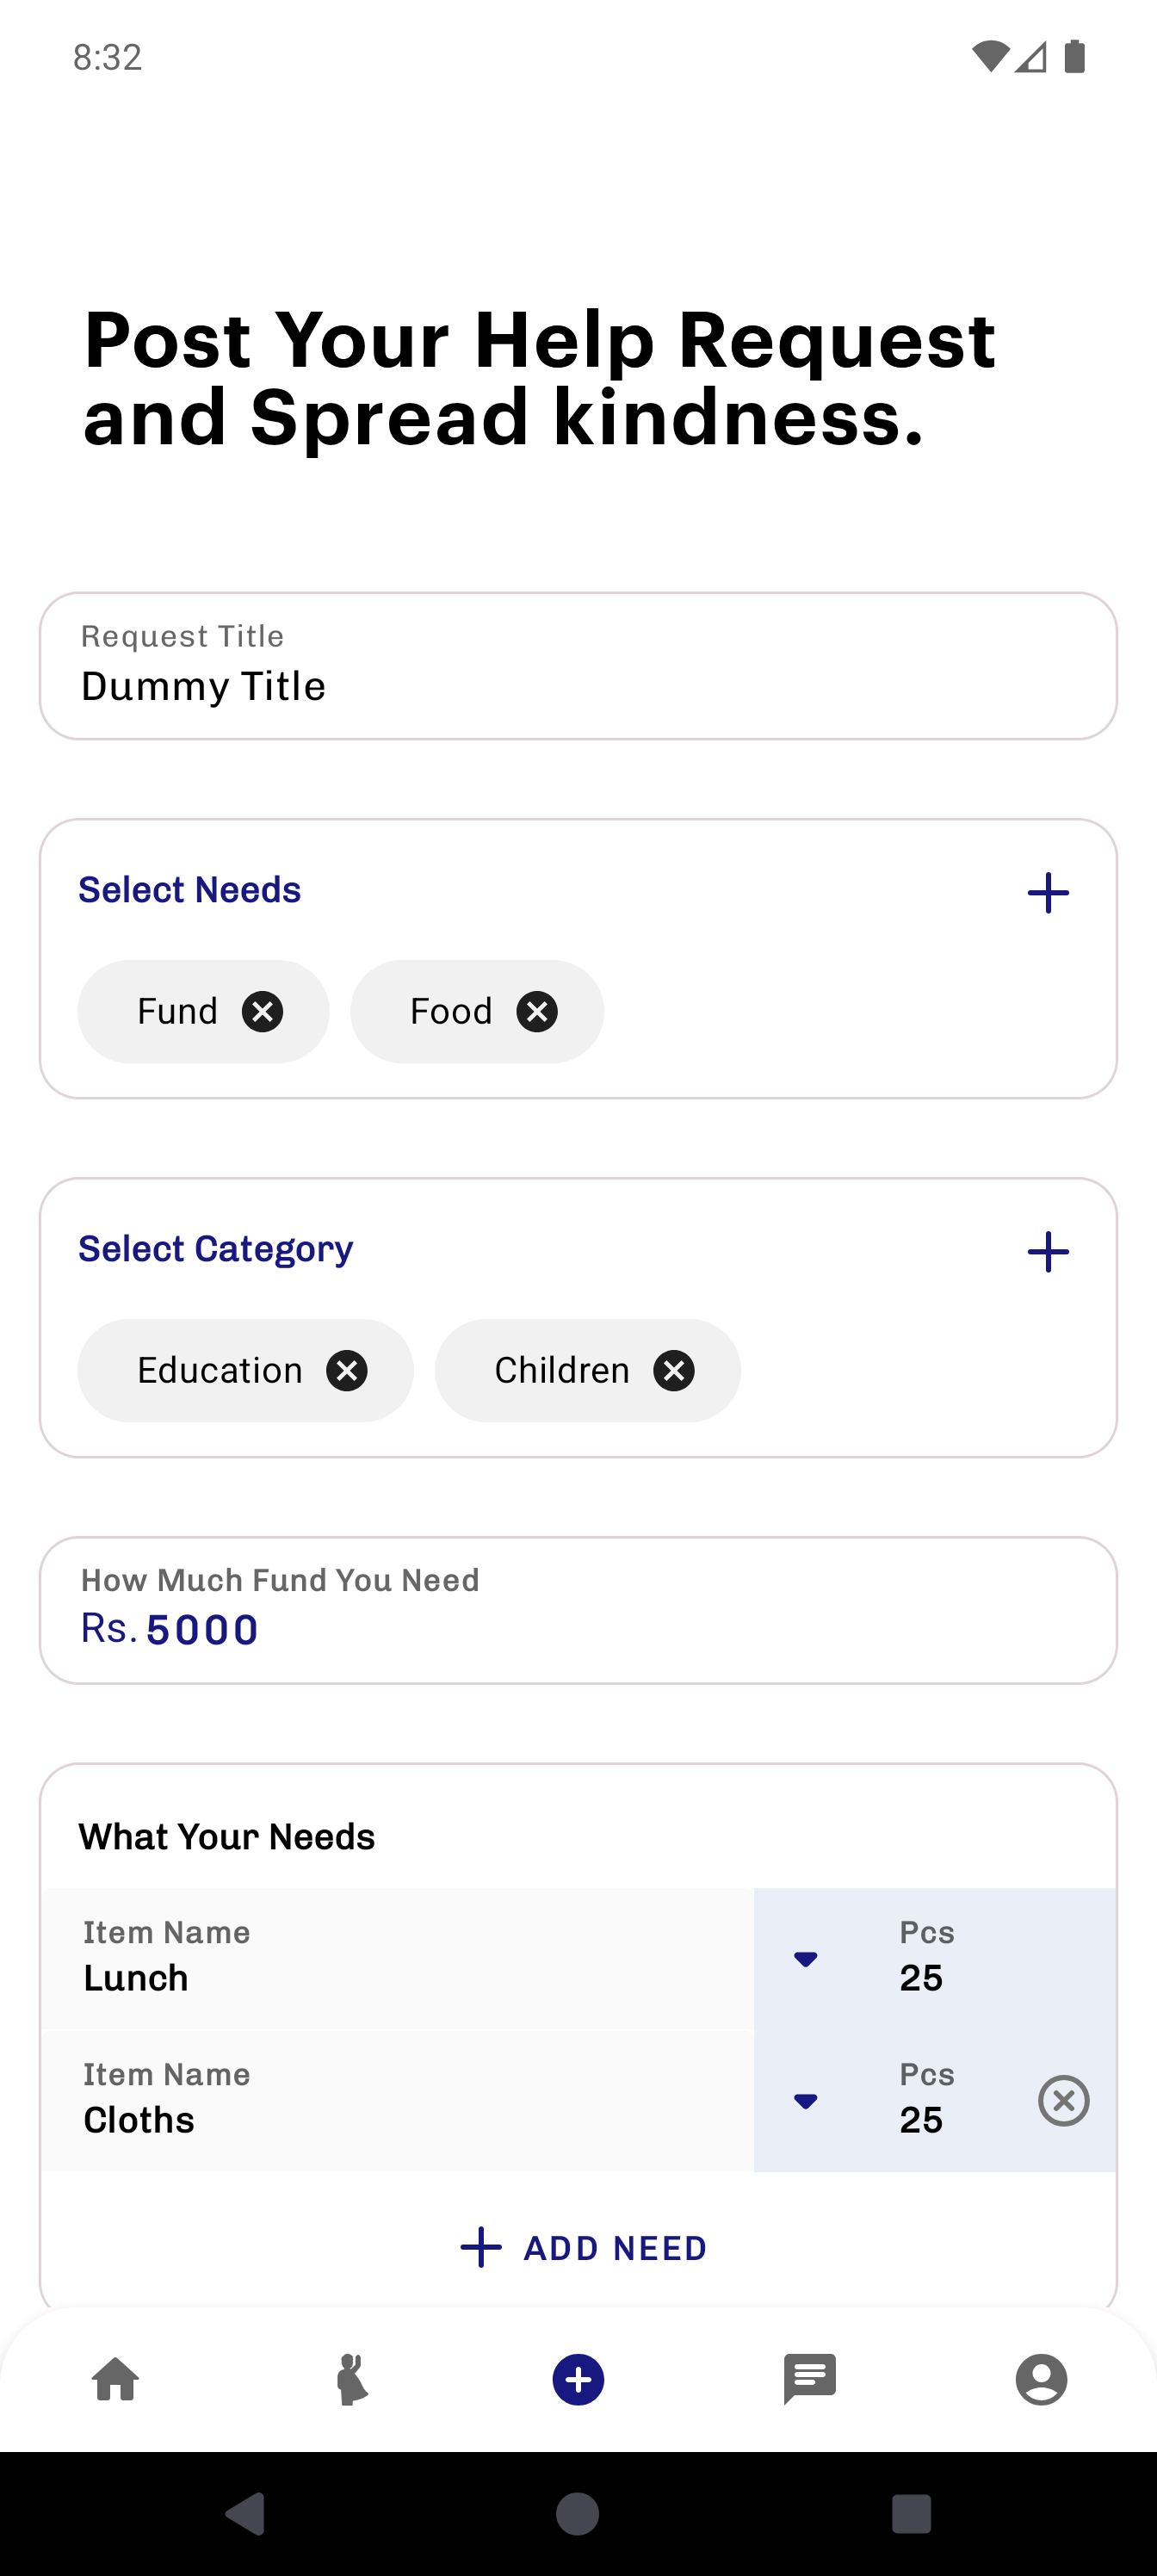Open the profile account tab
The image size is (1157, 2576).
(1041, 2379)
